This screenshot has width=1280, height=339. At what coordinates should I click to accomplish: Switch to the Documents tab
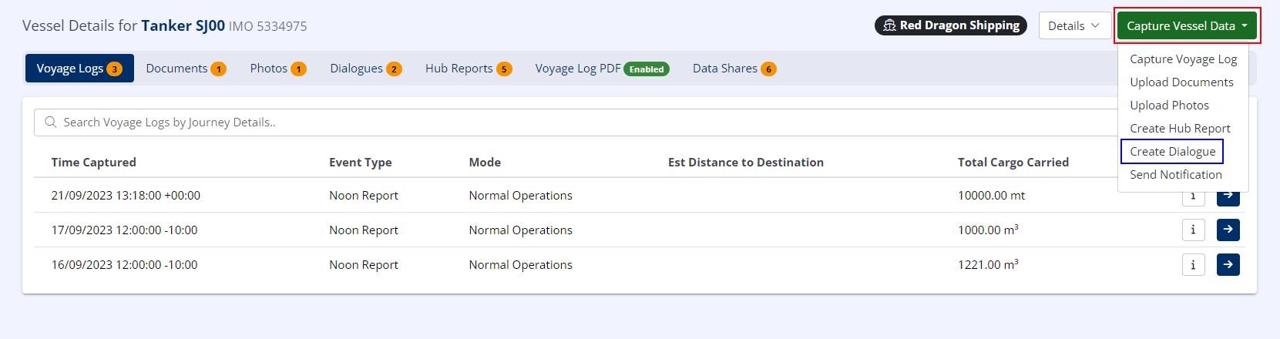(x=185, y=69)
